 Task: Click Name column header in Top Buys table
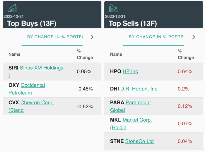point(14,54)
